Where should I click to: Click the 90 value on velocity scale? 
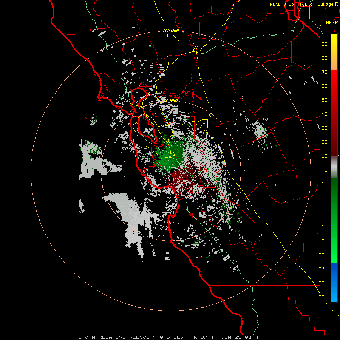[325, 44]
